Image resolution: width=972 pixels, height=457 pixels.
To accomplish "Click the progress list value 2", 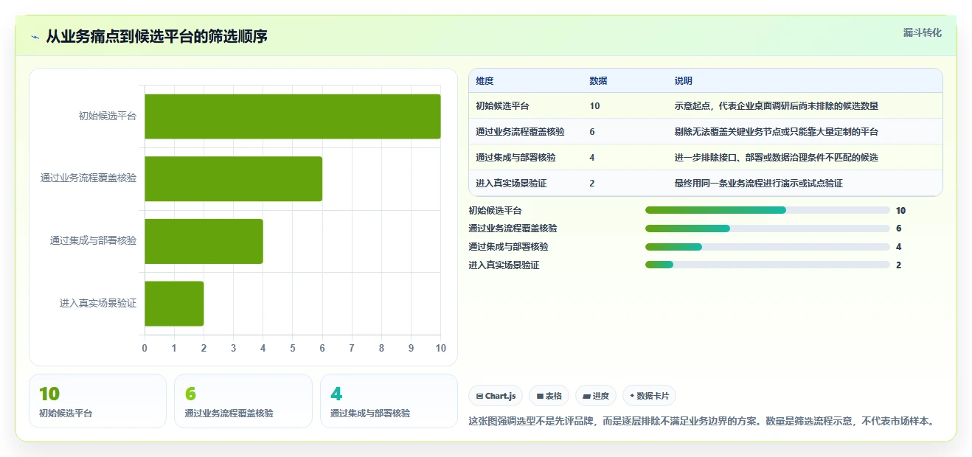I will click(898, 265).
